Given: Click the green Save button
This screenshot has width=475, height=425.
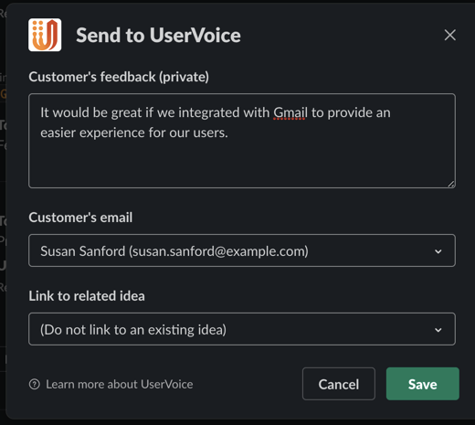Looking at the screenshot, I should (x=423, y=384).
